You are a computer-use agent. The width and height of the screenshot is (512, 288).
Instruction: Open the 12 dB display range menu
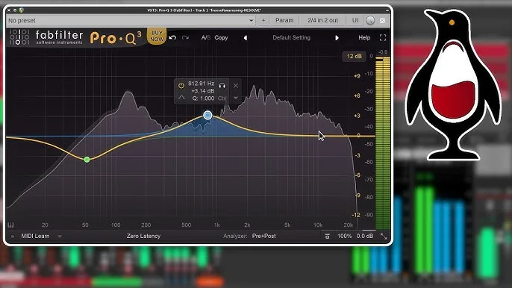click(x=354, y=56)
